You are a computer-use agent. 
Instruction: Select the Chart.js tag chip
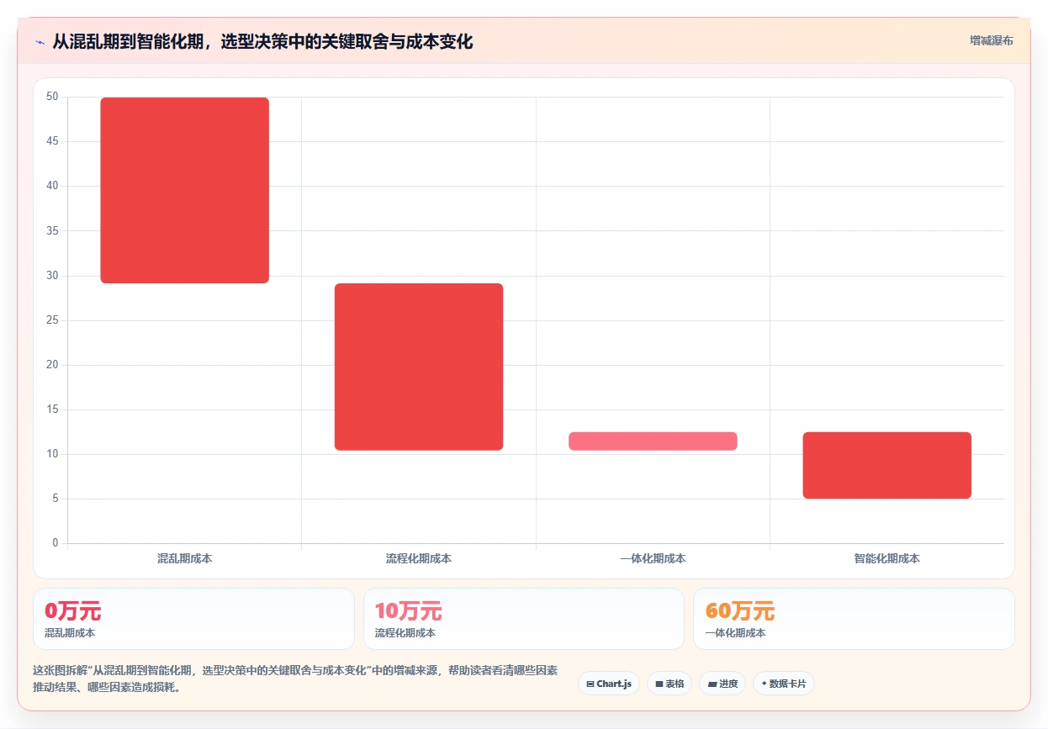tap(609, 684)
